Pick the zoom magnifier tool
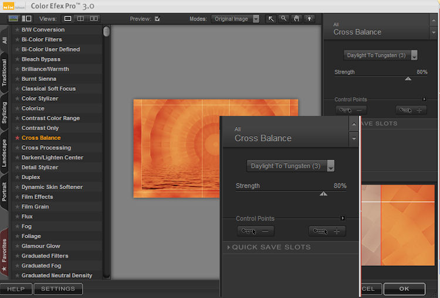 283,19
